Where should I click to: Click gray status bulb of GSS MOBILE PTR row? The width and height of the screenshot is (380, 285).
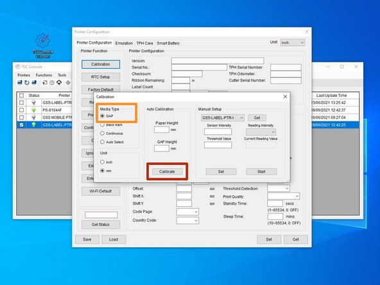coord(33,117)
